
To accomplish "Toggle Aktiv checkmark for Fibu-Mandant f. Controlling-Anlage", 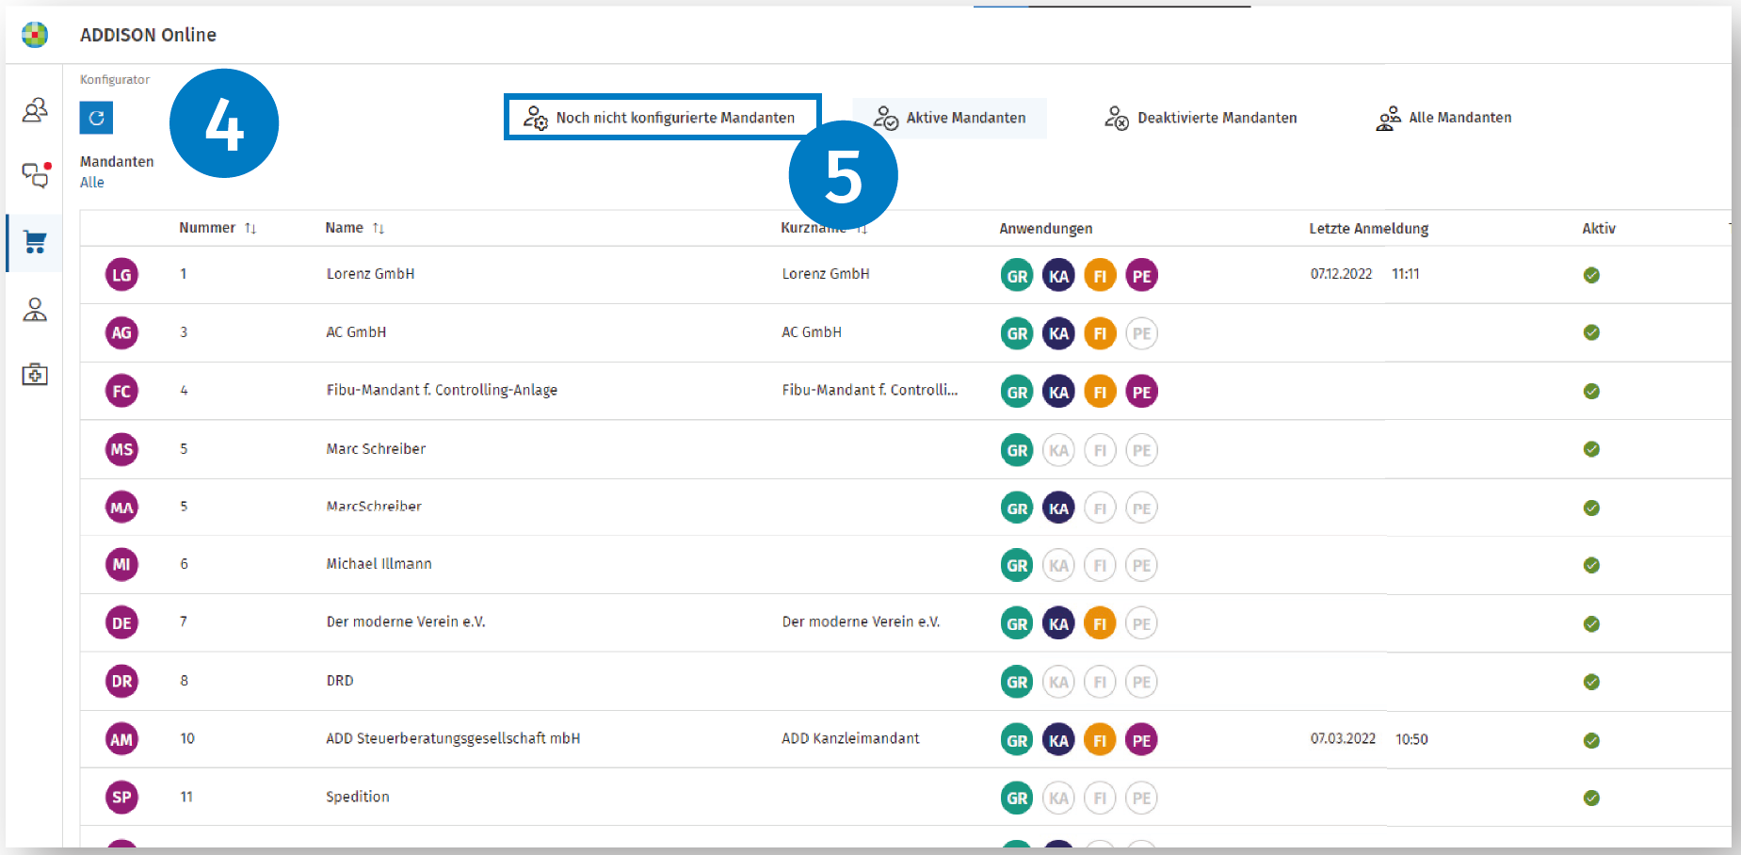I will point(1591,391).
